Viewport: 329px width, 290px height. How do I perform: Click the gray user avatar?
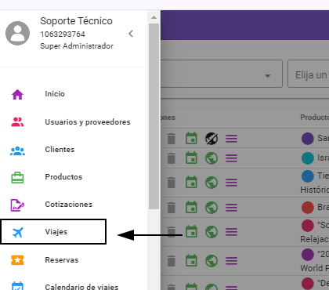coord(17,33)
